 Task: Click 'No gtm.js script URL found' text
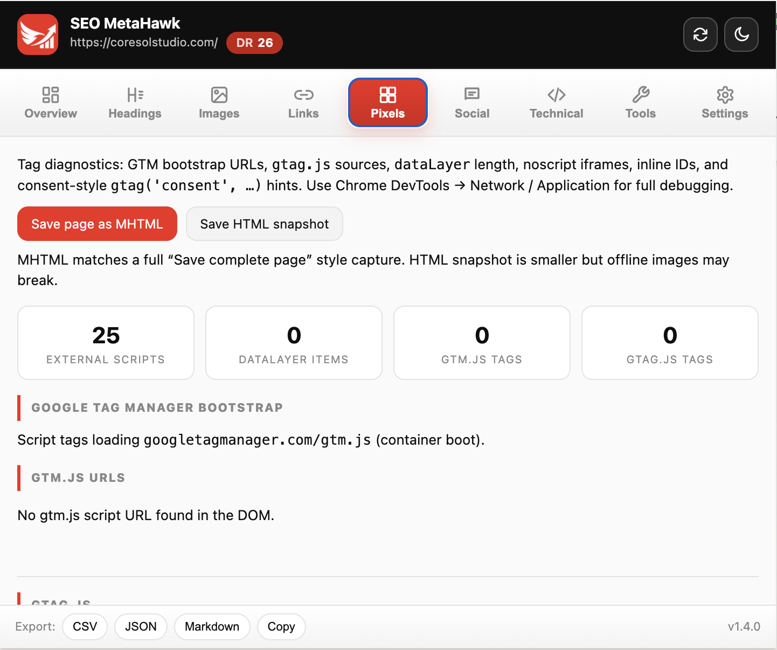coord(146,515)
